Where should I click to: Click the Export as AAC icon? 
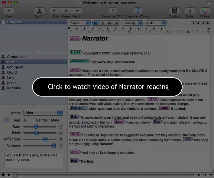(113, 11)
